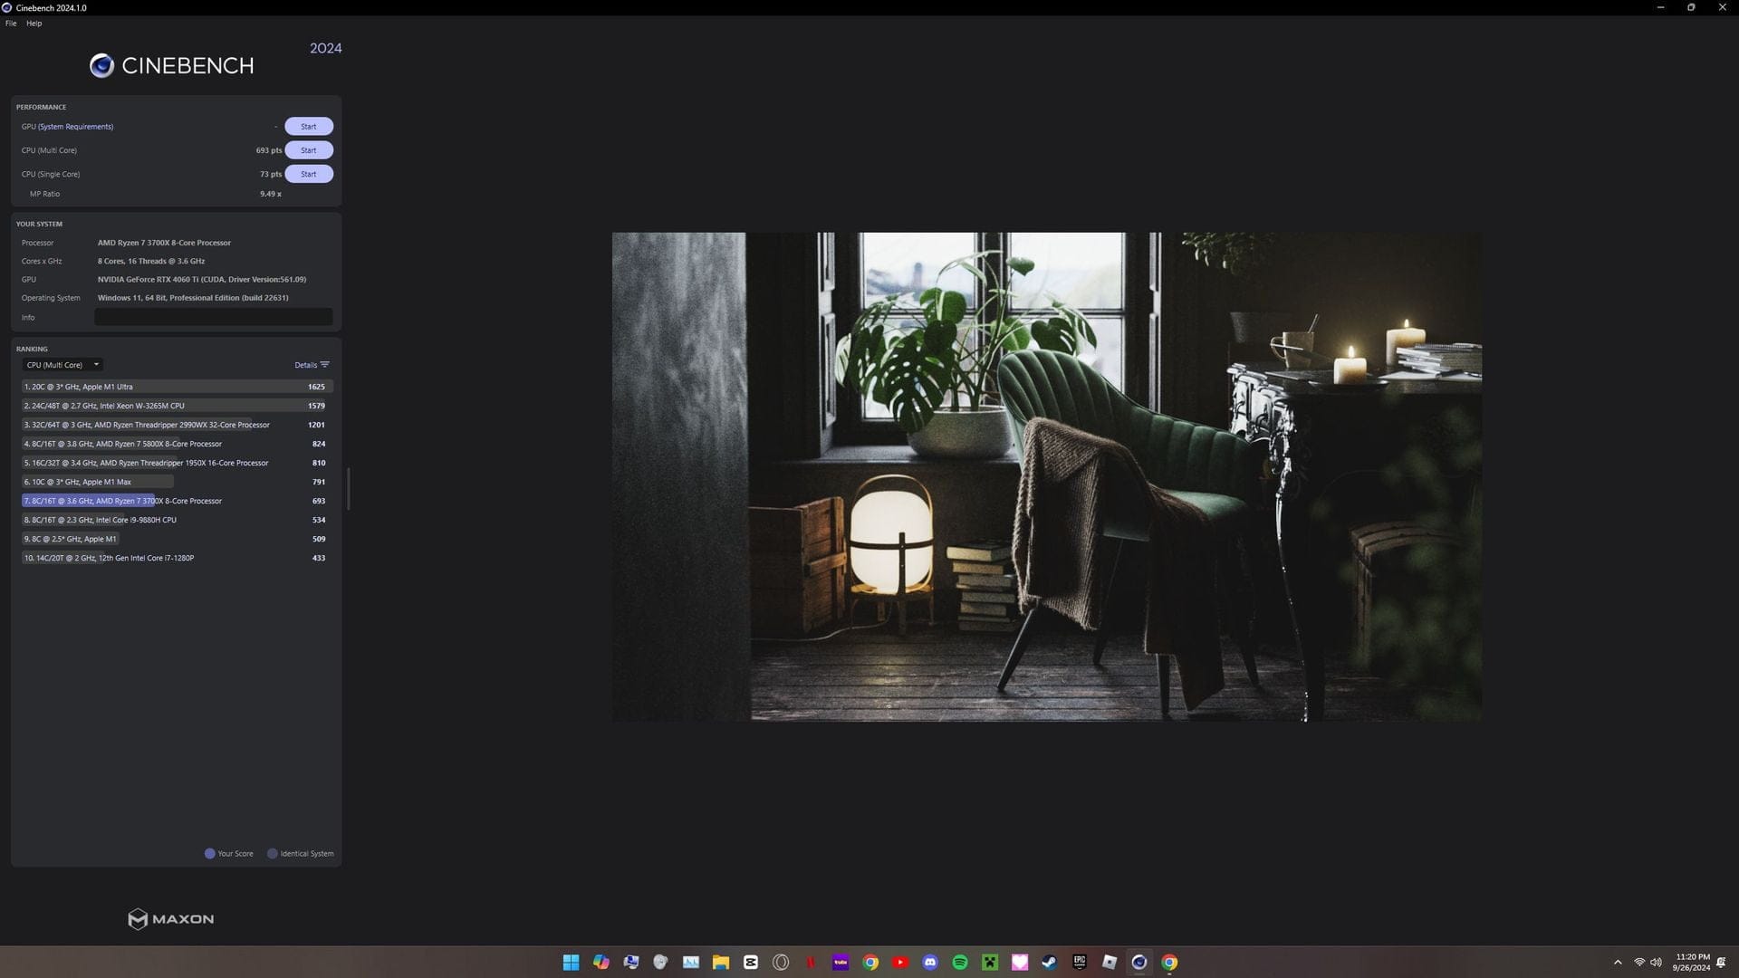The height and width of the screenshot is (978, 1739).
Task: Open the Wi-Fi network tray icon
Action: pos(1639,963)
